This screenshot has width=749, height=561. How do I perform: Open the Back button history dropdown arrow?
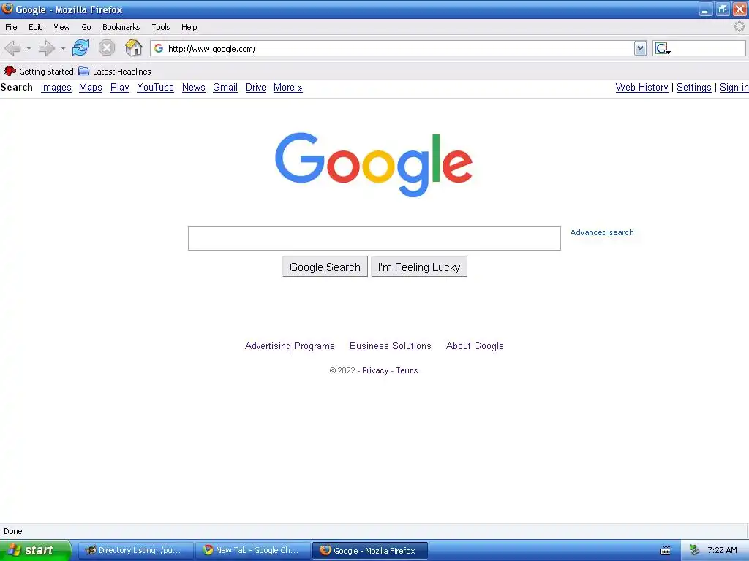click(29, 49)
